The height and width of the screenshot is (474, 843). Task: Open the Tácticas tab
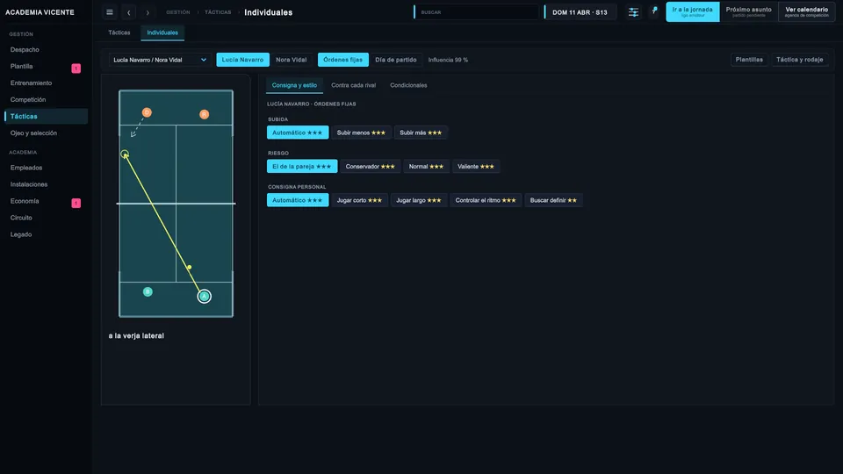coord(119,32)
